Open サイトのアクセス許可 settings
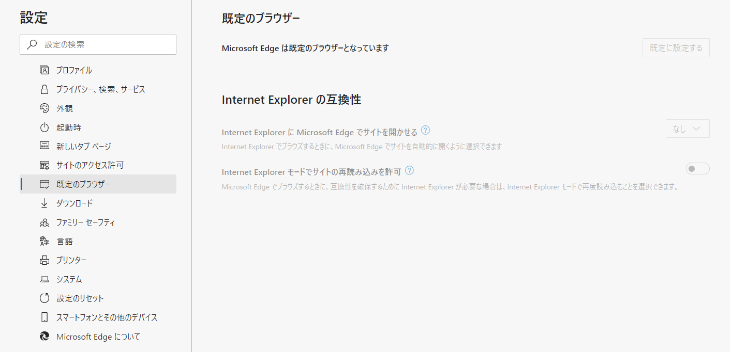 pyautogui.click(x=98, y=165)
